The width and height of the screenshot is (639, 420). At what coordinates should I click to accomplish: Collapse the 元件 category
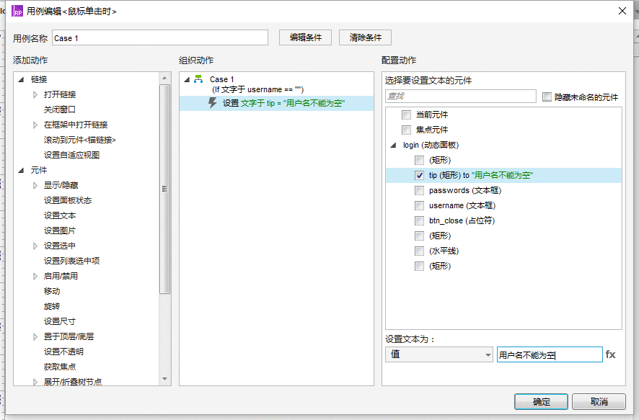(x=21, y=170)
